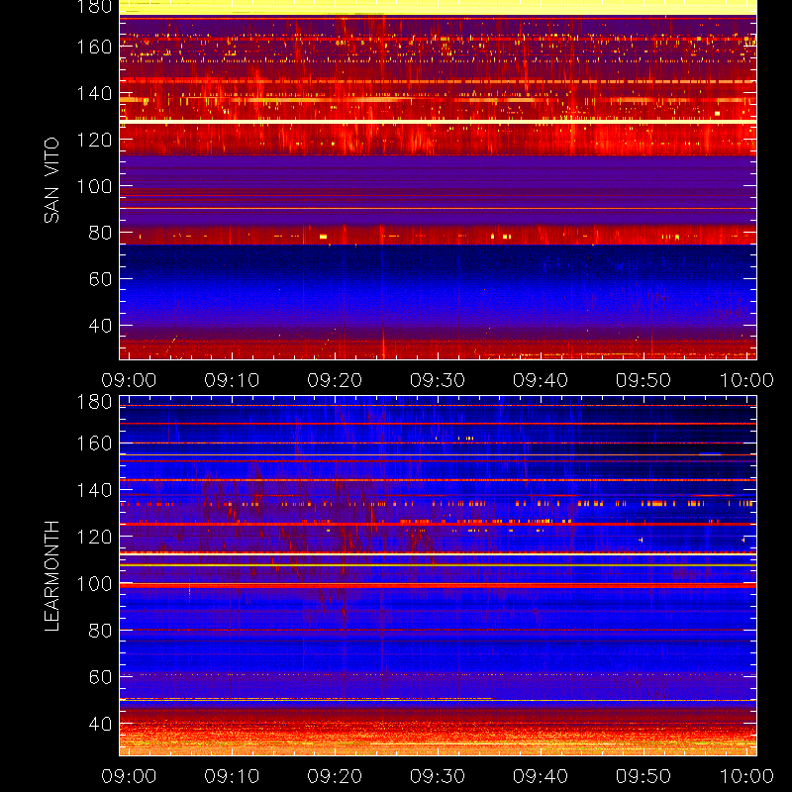Image resolution: width=792 pixels, height=792 pixels.
Task: Select the 80 tick label on Learmonth plot
Action: [101, 631]
